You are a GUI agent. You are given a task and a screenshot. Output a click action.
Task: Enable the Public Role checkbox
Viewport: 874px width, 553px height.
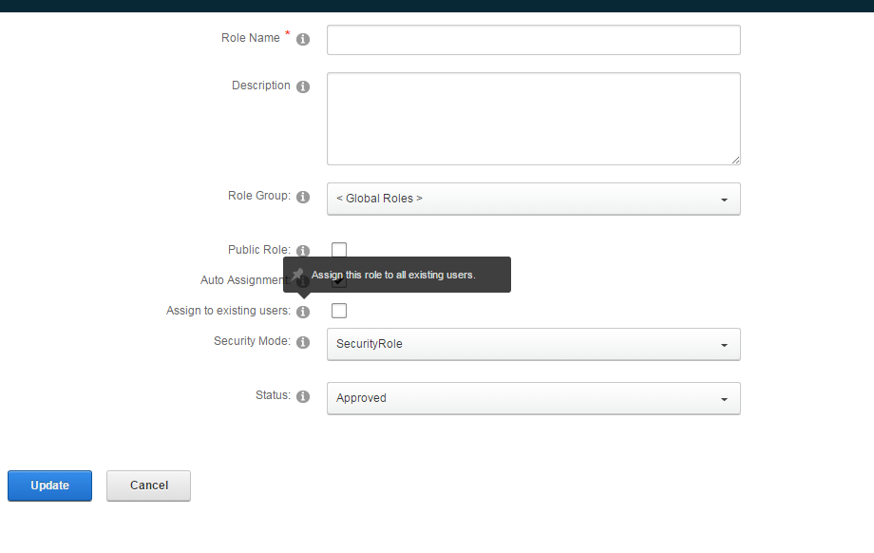click(339, 250)
